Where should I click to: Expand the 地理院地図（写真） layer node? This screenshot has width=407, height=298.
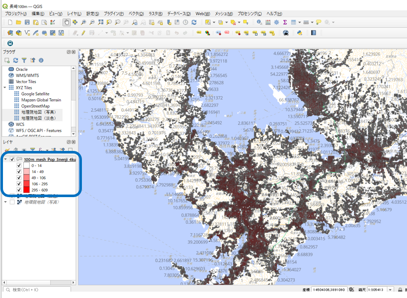(x=6, y=202)
